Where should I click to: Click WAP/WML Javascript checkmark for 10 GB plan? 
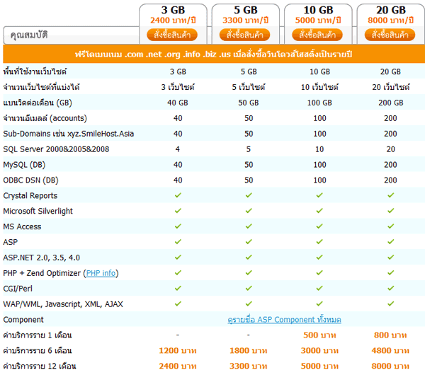point(319,304)
